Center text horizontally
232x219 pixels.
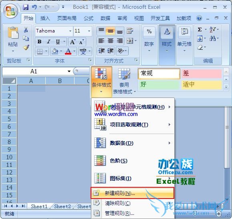tap(111, 41)
